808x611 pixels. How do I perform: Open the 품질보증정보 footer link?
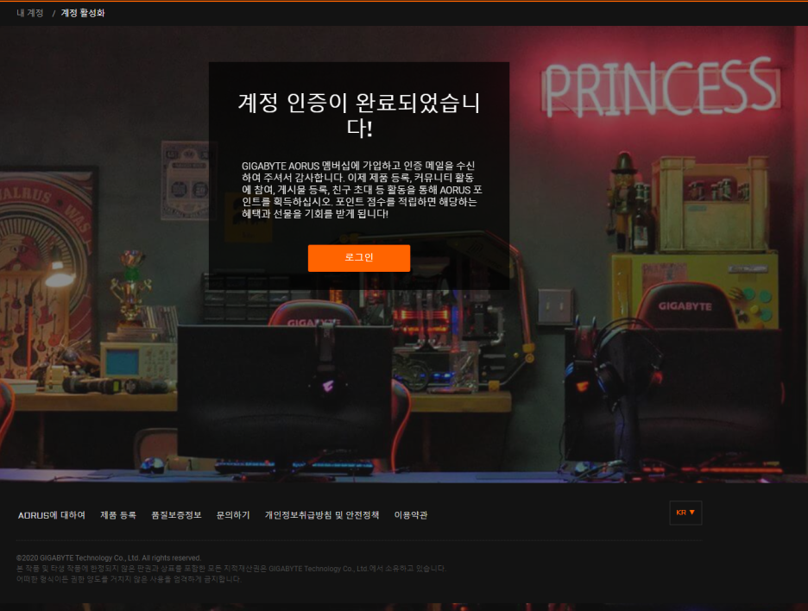click(176, 515)
